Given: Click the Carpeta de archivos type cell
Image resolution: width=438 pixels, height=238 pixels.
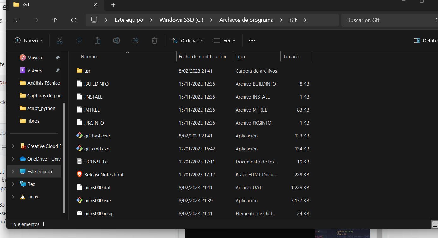Looking at the screenshot, I should [256, 71].
